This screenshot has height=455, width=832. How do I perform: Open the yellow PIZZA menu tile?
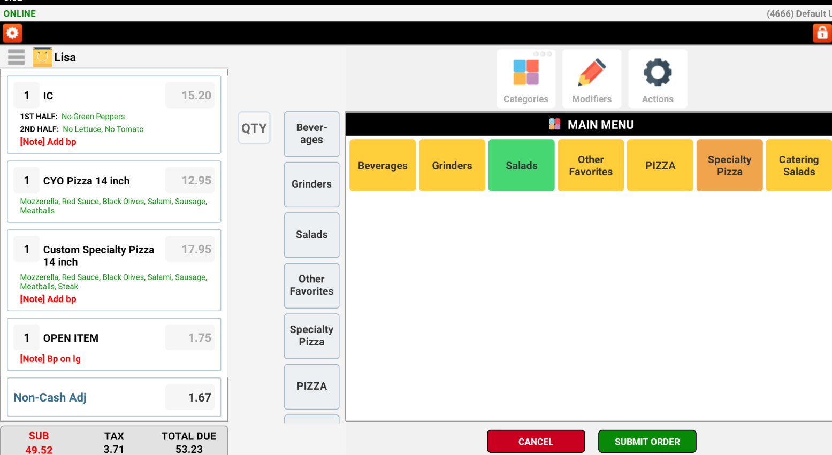pos(660,165)
